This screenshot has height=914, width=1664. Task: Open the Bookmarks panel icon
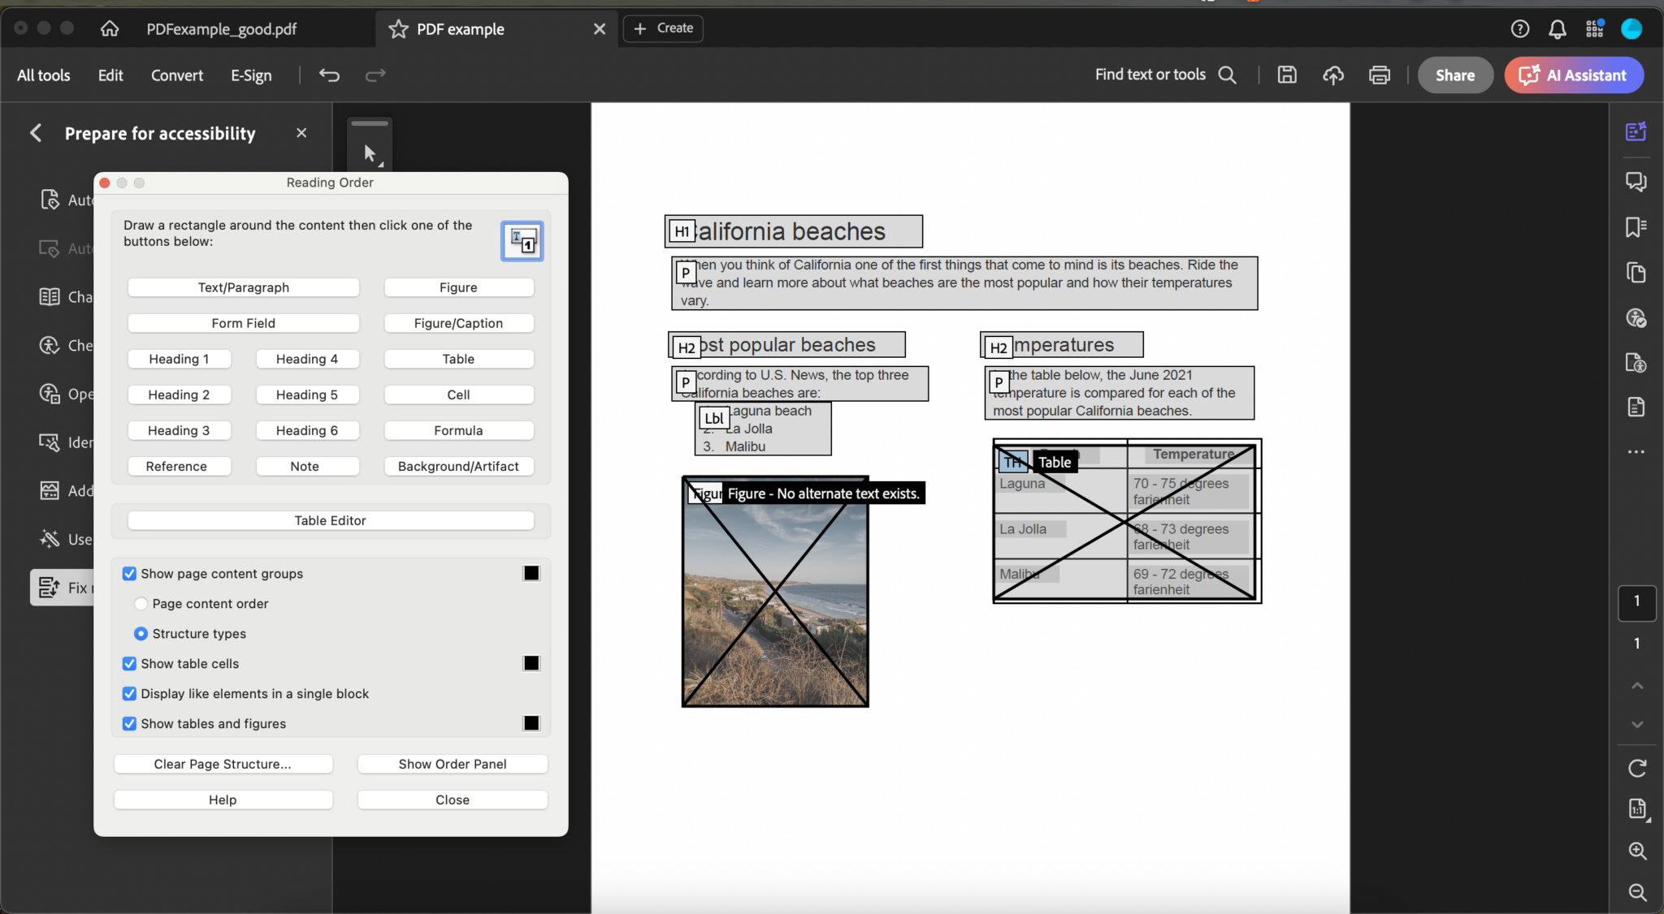(x=1636, y=227)
